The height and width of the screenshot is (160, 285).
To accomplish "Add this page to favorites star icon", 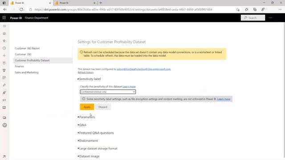I will click(237, 10).
